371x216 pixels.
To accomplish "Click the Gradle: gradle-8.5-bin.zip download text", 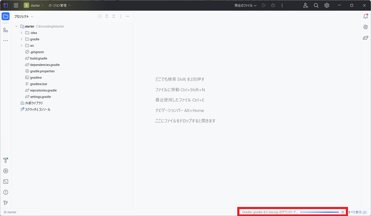I will point(270,212).
